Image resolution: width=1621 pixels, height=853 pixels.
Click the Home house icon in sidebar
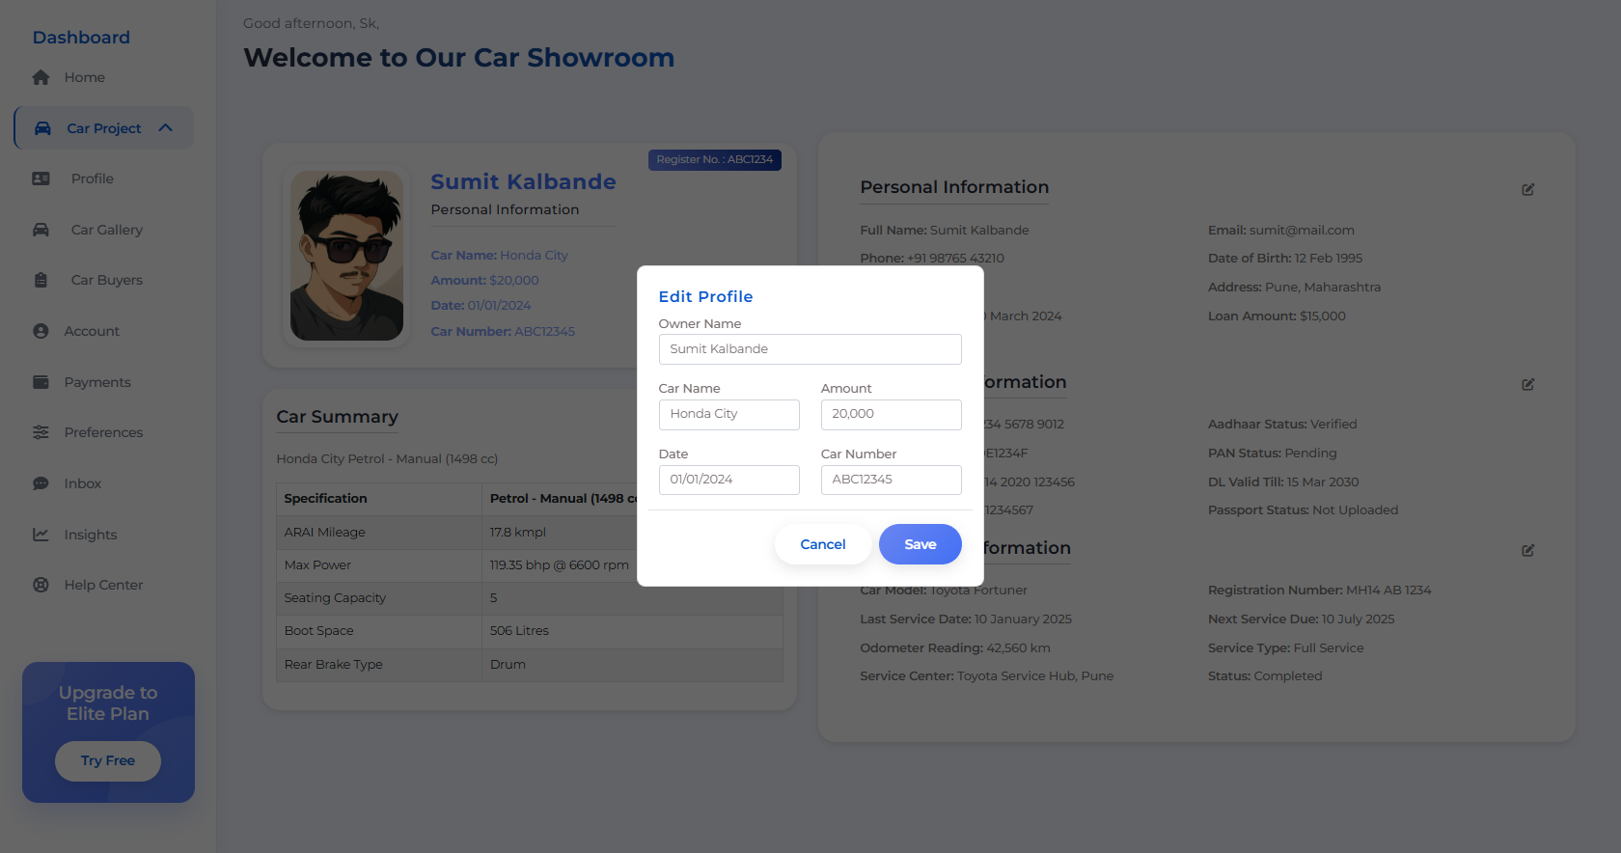point(41,77)
